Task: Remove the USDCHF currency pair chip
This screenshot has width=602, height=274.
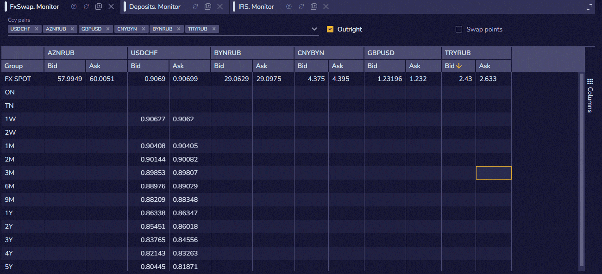Action: pos(37,29)
